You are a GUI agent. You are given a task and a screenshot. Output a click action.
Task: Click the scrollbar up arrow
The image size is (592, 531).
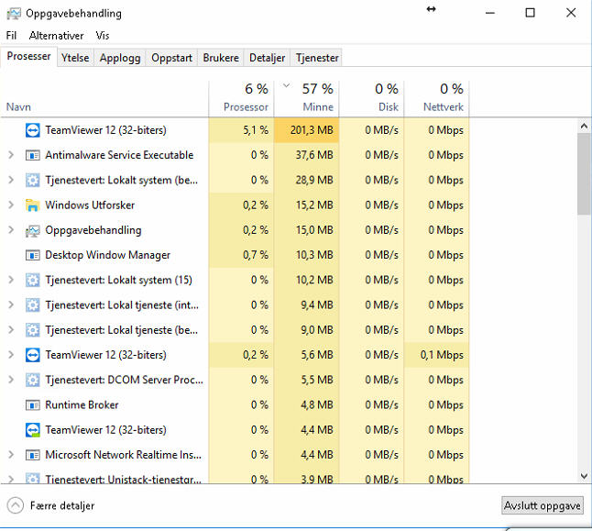(x=584, y=127)
